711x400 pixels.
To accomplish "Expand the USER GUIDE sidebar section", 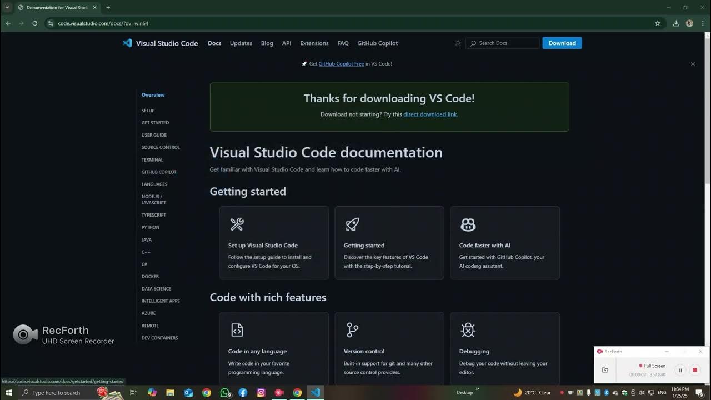I will pyautogui.click(x=154, y=135).
